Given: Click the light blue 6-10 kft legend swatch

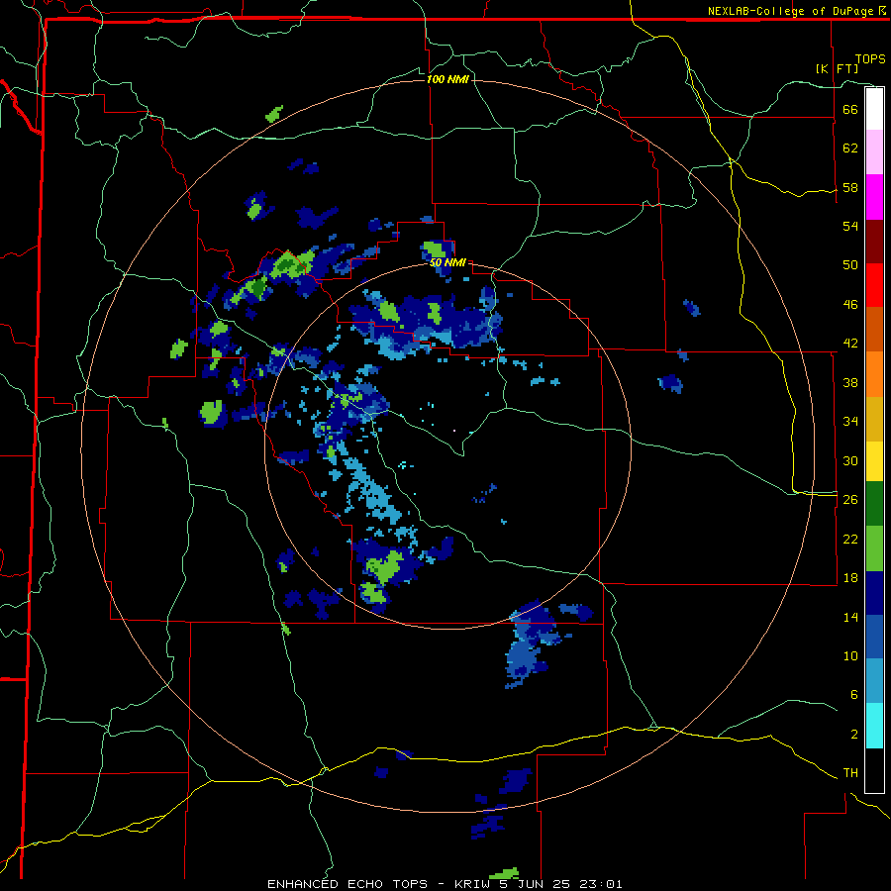Looking at the screenshot, I should tap(874, 681).
